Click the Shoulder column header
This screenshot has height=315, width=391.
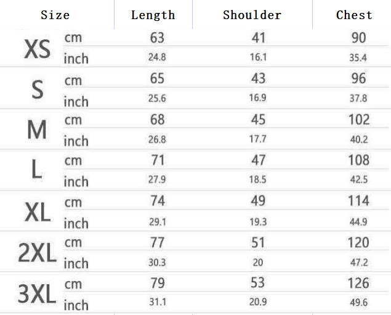click(x=252, y=15)
